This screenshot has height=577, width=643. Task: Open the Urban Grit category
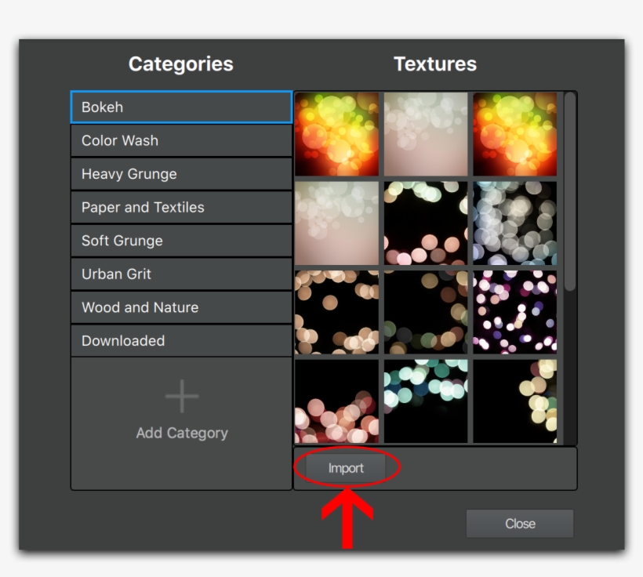(x=181, y=274)
